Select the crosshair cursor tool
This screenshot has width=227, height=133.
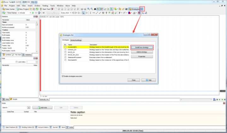point(87,13)
